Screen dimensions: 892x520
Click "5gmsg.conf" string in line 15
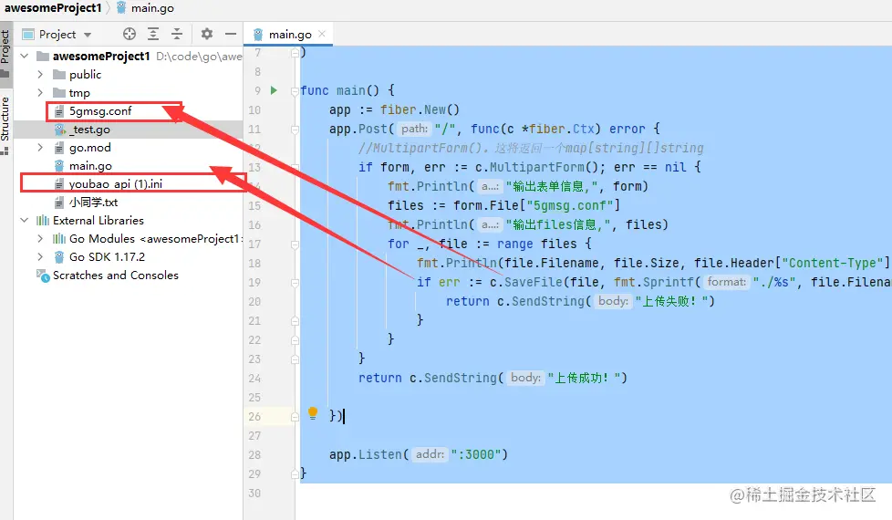click(569, 205)
